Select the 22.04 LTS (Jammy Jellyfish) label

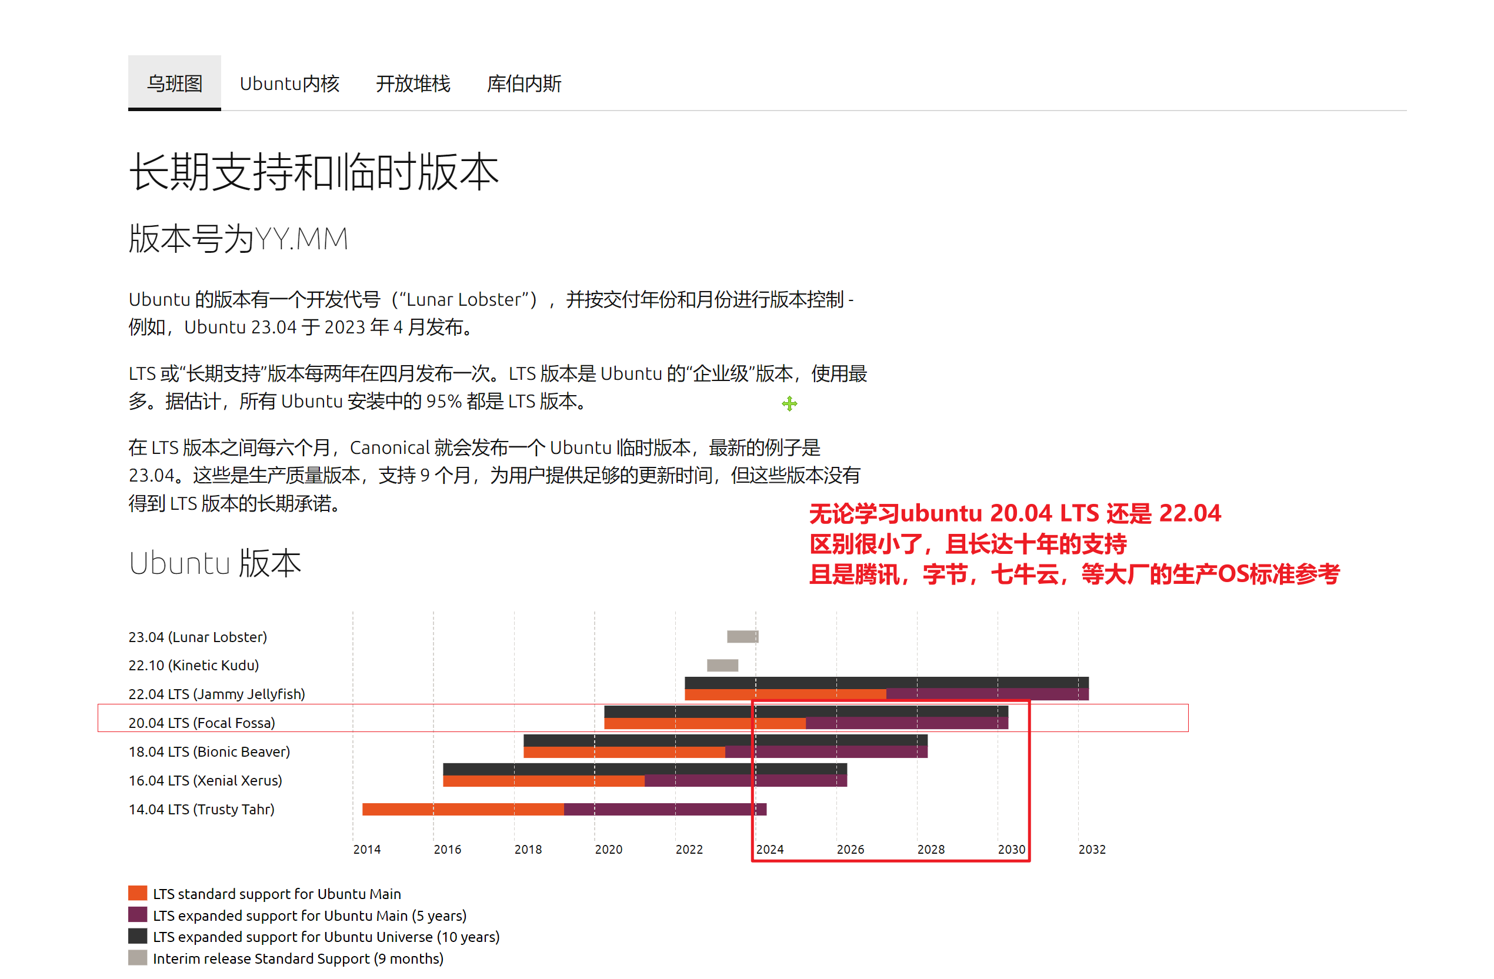point(216,693)
